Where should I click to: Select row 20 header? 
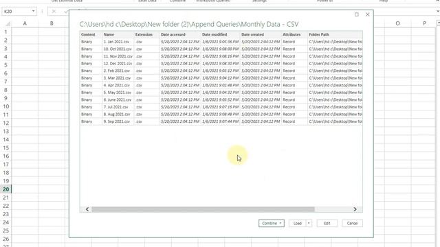pyautogui.click(x=6, y=189)
